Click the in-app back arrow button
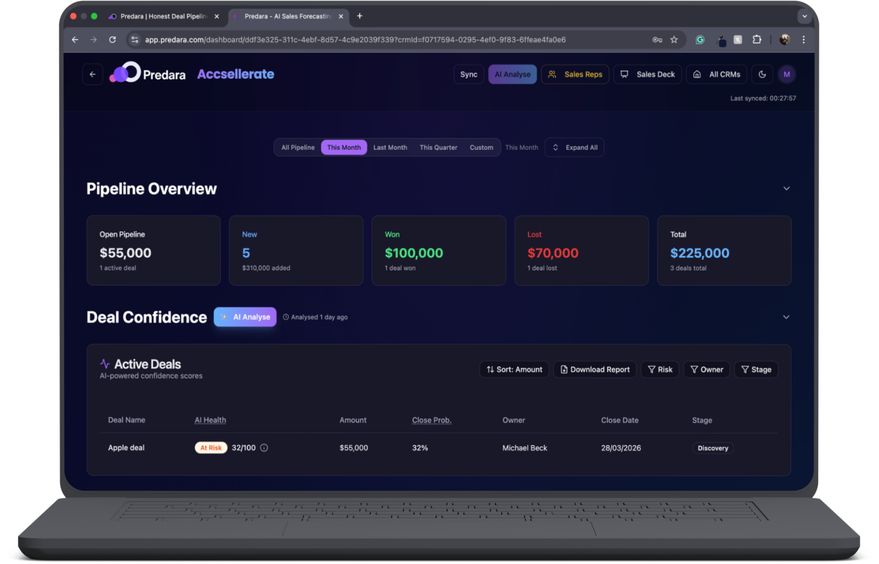Screen dimensions: 879x564 click(92, 74)
